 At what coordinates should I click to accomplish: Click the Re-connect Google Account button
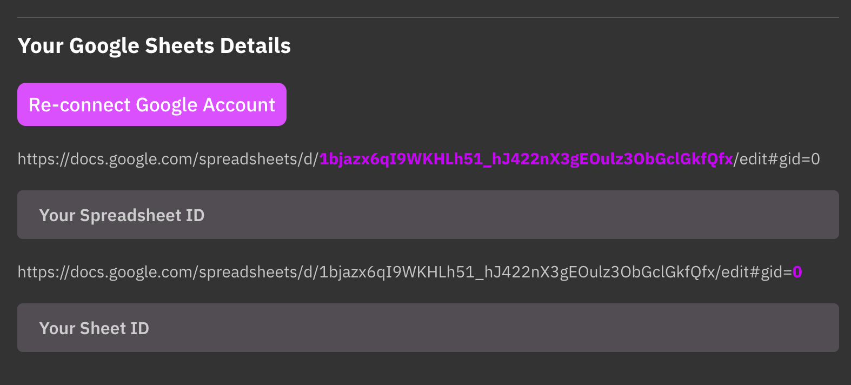151,104
